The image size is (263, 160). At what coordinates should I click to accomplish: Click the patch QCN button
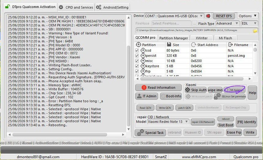pyautogui.click(x=184, y=107)
